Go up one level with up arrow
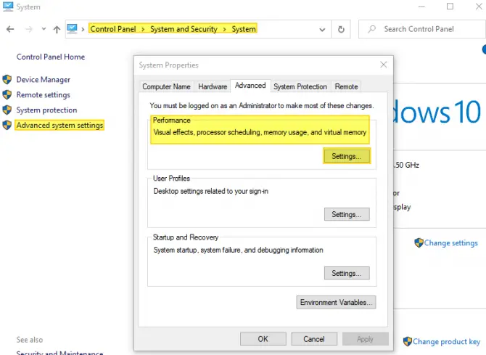Image resolution: width=486 pixels, height=355 pixels. tap(57, 29)
